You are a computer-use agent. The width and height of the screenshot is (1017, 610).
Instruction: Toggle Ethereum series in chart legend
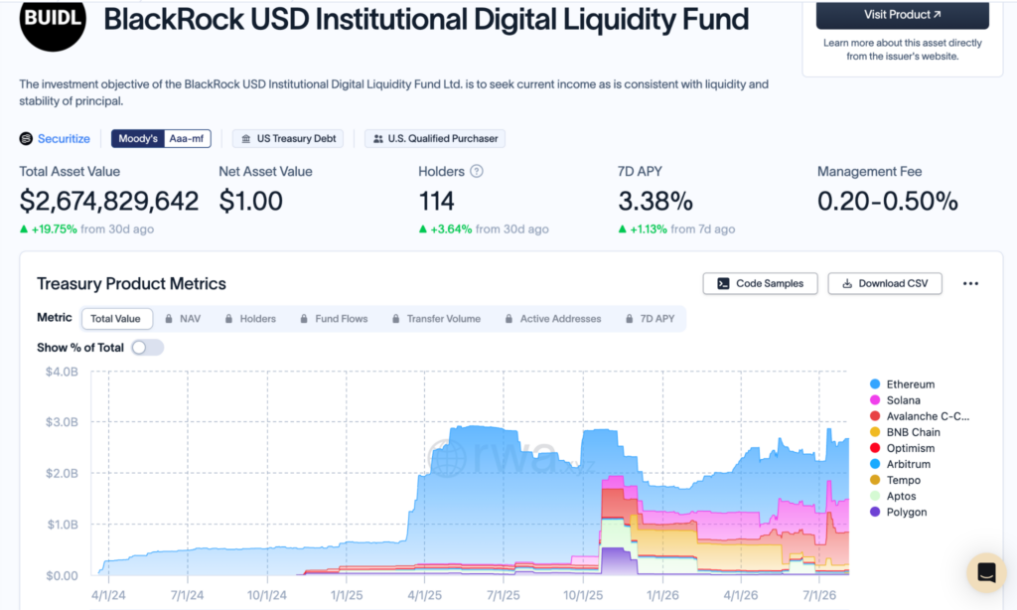(902, 384)
